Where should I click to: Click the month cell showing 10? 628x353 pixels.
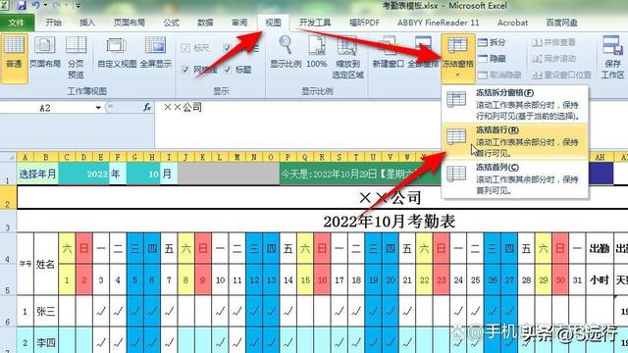pyautogui.click(x=143, y=174)
